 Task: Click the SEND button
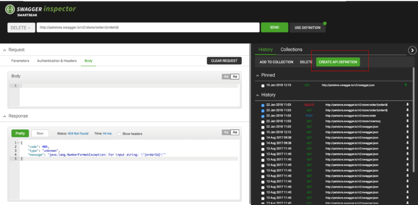(275, 28)
